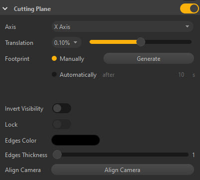Click the Translation slider handle

(x=141, y=42)
